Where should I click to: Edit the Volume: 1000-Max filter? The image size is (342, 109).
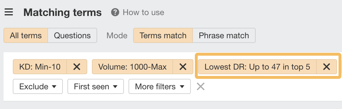tap(132, 67)
